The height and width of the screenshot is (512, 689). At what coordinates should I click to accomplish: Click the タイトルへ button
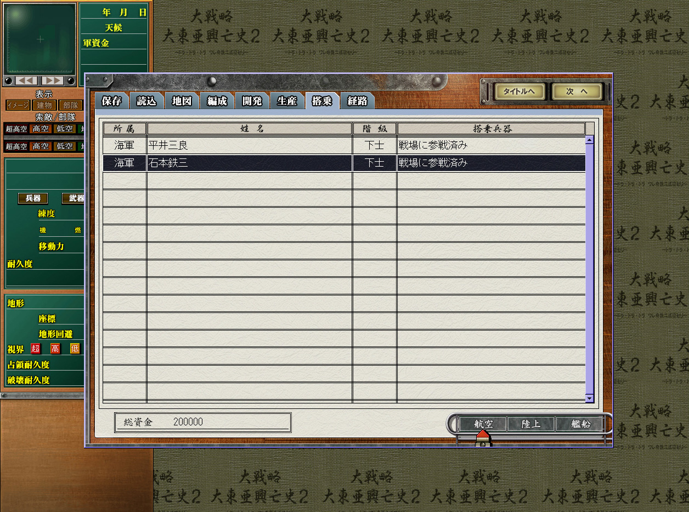click(519, 92)
